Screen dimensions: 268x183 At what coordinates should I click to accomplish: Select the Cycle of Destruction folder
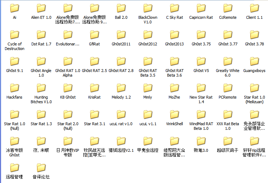pos(15,35)
